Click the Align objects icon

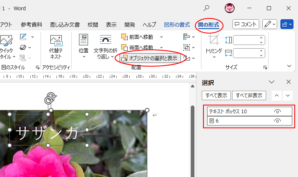point(186,37)
